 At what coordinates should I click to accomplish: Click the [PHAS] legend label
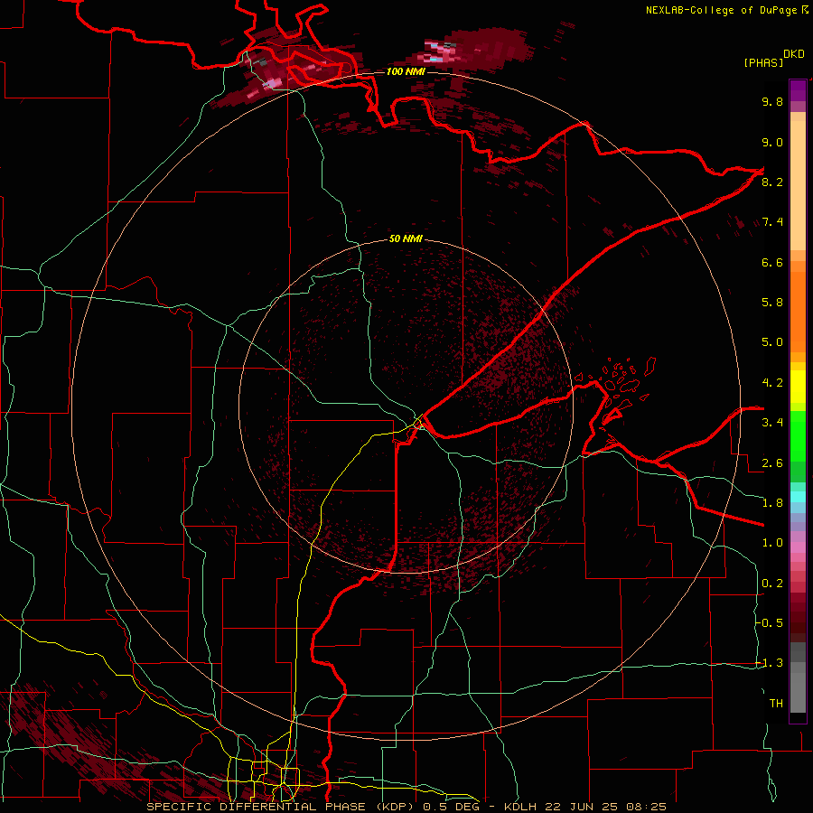(763, 62)
